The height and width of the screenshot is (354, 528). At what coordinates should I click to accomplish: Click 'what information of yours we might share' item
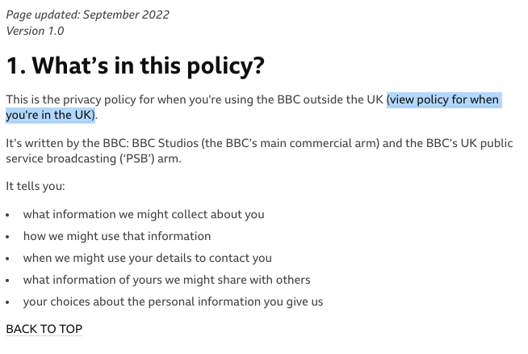pos(166,280)
